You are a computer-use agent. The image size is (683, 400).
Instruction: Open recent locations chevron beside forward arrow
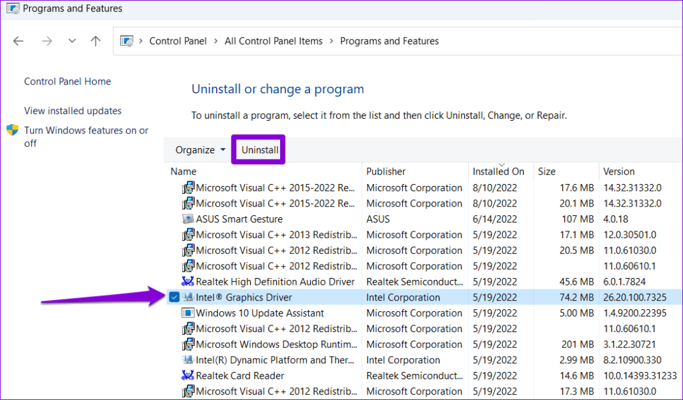click(71, 41)
